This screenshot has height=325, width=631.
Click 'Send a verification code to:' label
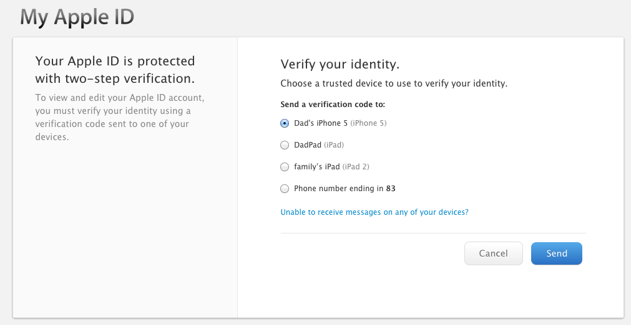click(333, 105)
